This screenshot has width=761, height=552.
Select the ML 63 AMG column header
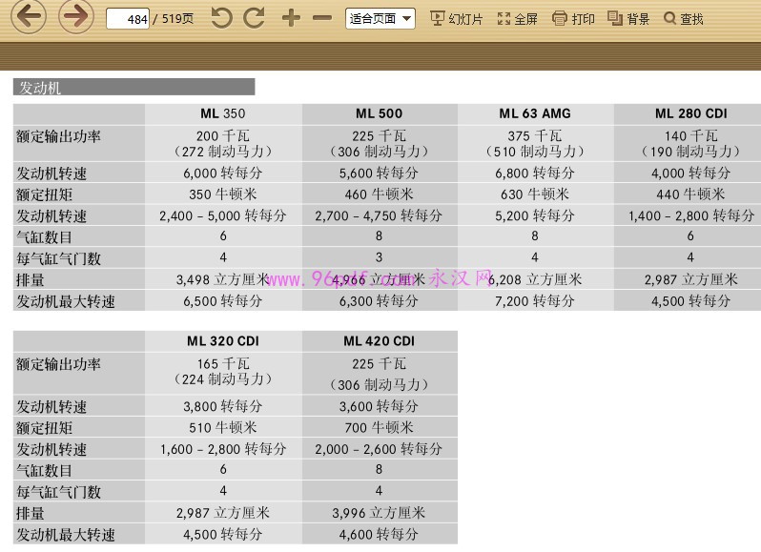click(x=535, y=113)
